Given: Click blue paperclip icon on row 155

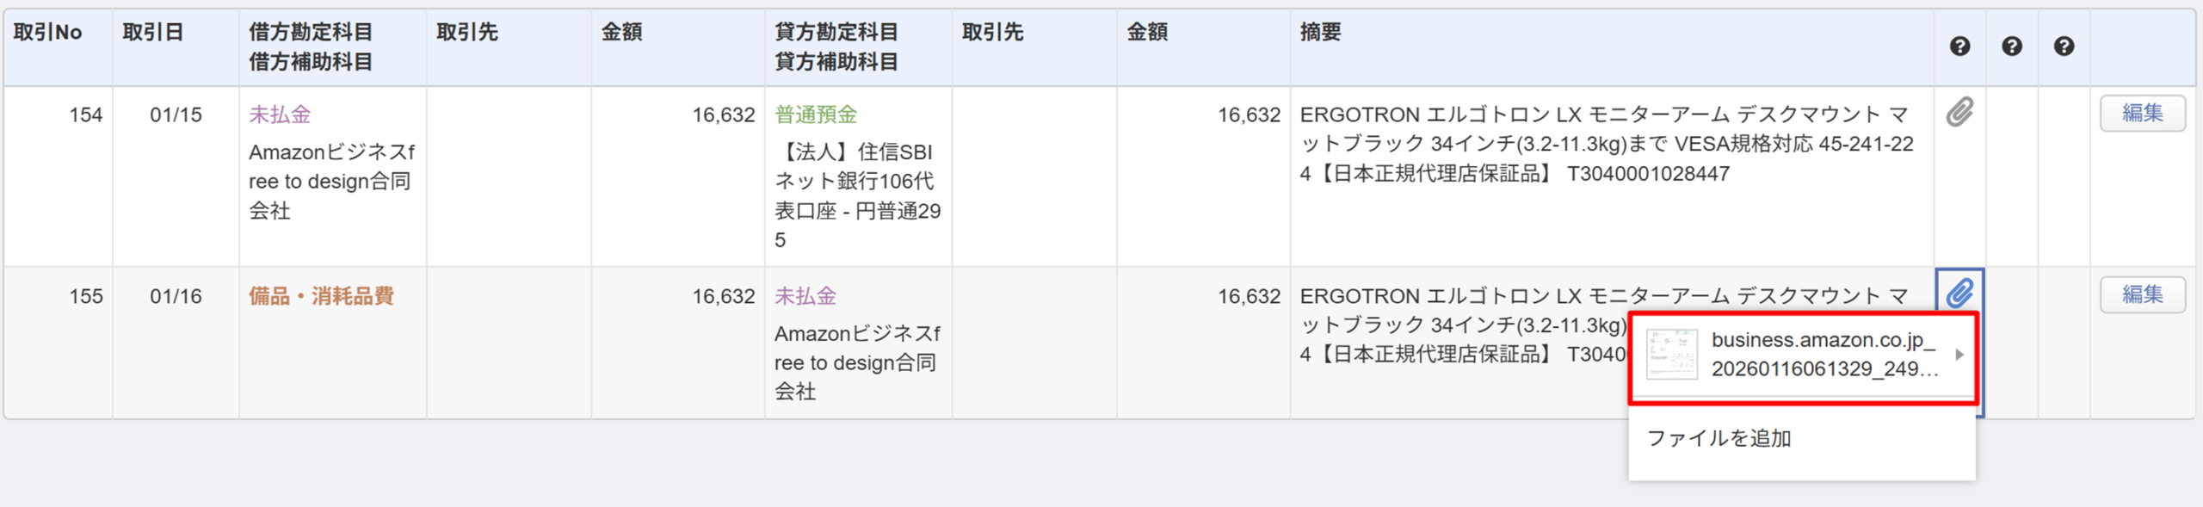Looking at the screenshot, I should [x=1959, y=294].
